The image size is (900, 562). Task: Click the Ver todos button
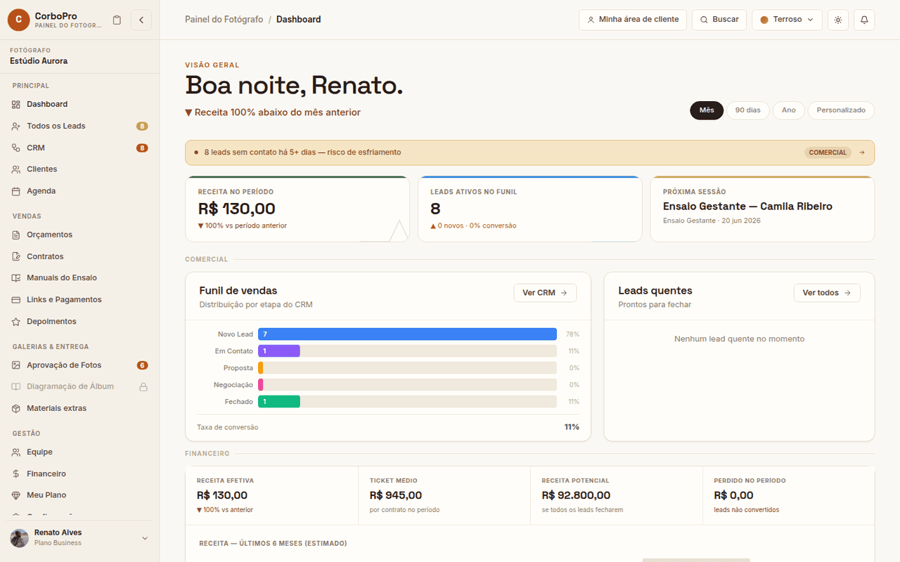(827, 293)
